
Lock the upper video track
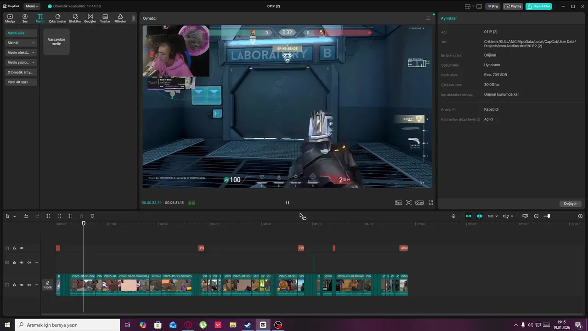pos(14,263)
